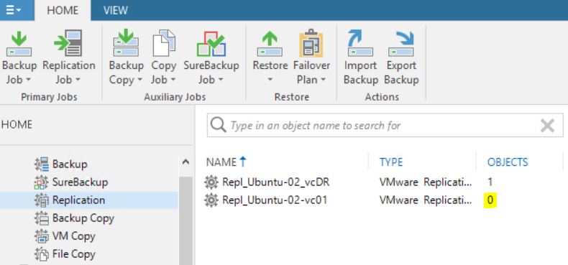The width and height of the screenshot is (568, 265).
Task: Click objects count 0 for Repl_Ubuntu-02-vc01
Action: click(x=490, y=200)
